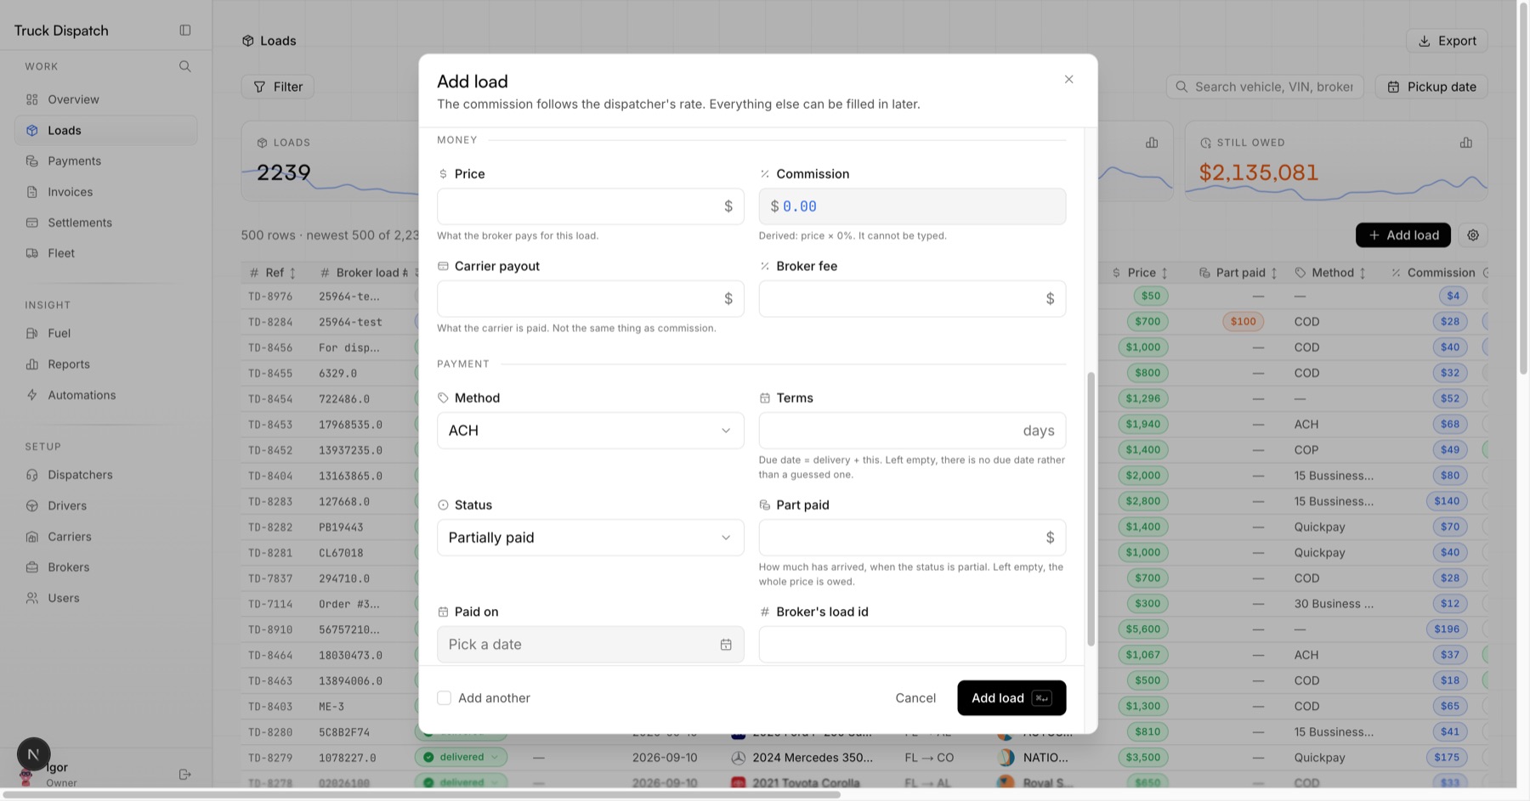Expand the delivered status of TD-8279
This screenshot has height=801, width=1530.
(x=461, y=757)
